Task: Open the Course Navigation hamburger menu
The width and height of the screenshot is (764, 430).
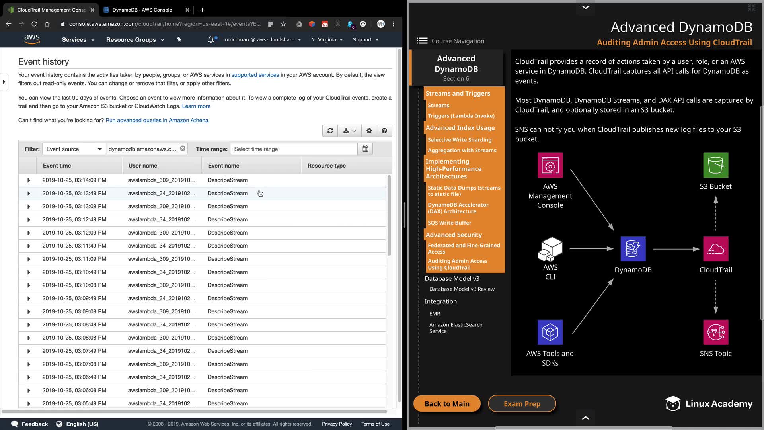Action: point(422,41)
